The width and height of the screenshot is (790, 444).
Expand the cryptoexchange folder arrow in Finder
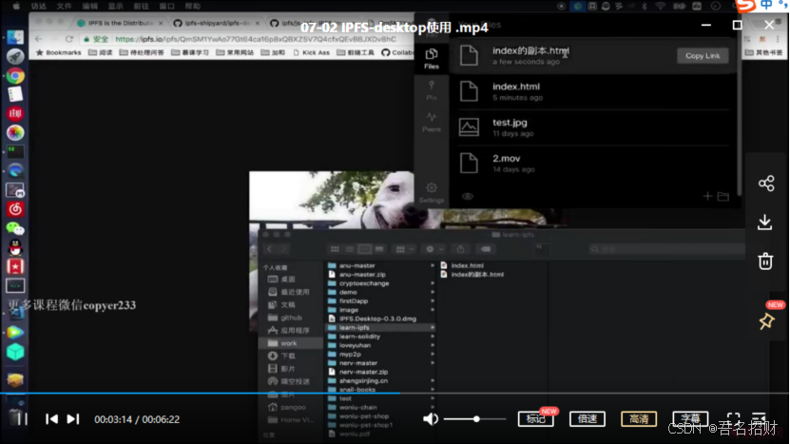pyautogui.click(x=433, y=283)
